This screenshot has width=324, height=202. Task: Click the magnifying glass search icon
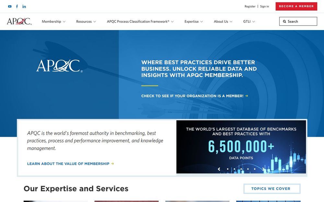coord(284,21)
